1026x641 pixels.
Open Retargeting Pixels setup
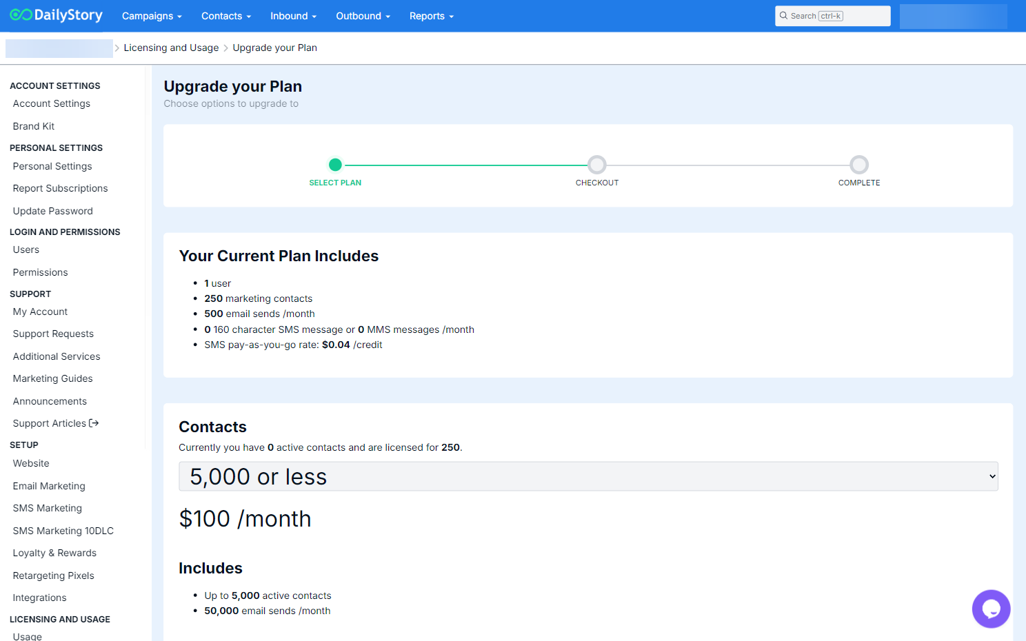54,576
